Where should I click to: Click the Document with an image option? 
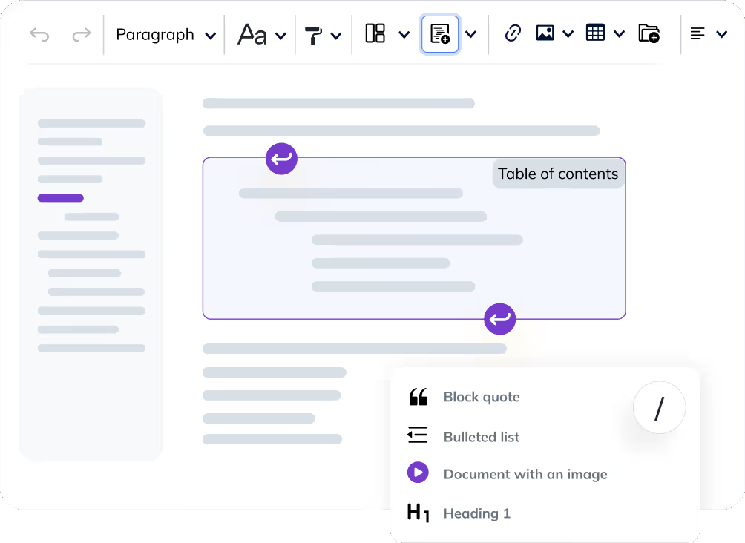525,474
